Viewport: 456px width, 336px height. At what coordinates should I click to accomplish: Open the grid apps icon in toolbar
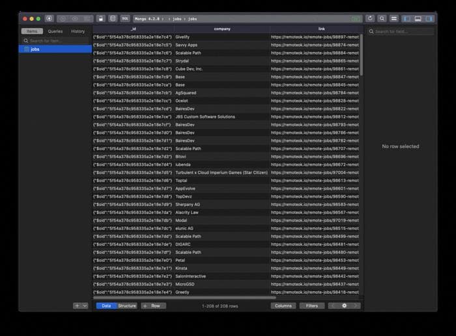(394, 19)
